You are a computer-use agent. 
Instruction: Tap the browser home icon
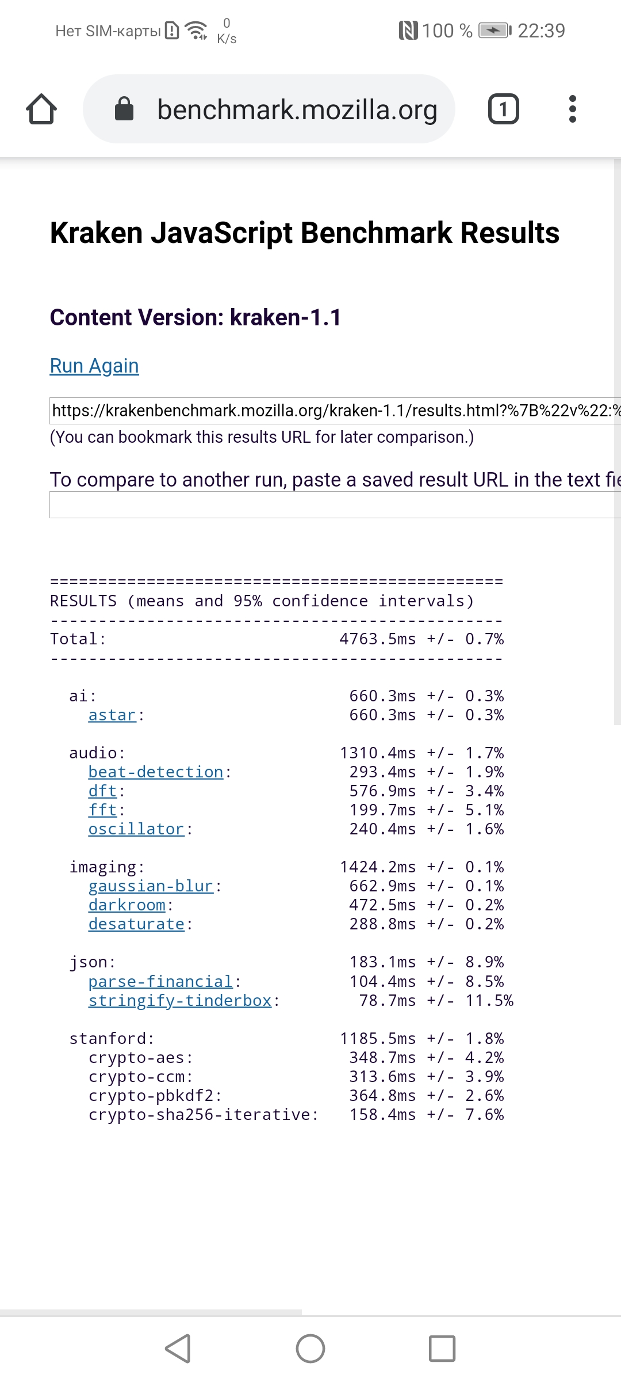(x=41, y=109)
